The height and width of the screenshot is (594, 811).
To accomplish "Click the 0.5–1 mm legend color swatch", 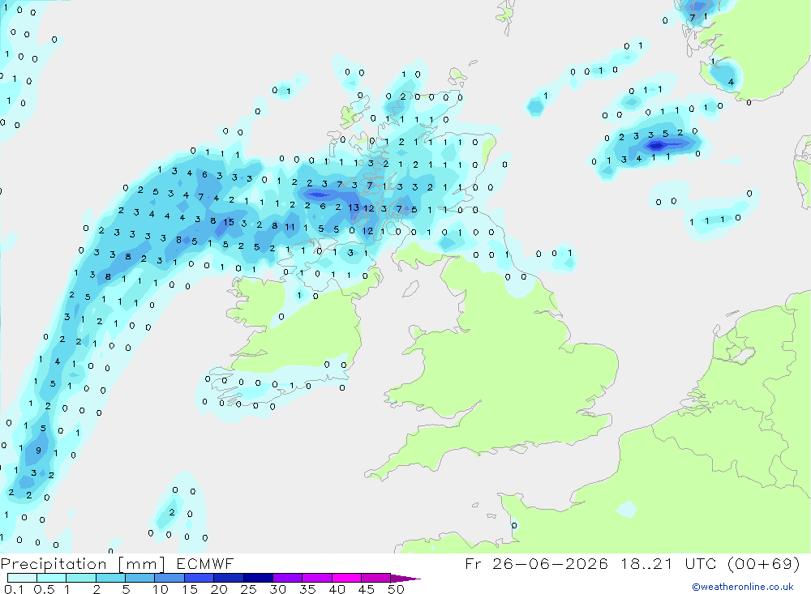I will click(52, 578).
